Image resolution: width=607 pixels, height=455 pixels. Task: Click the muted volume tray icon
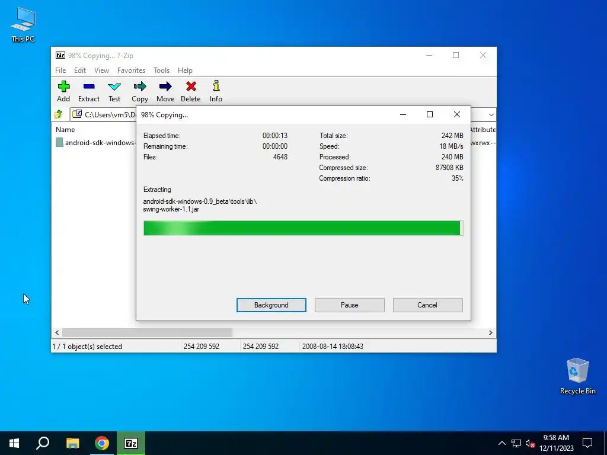click(x=530, y=443)
